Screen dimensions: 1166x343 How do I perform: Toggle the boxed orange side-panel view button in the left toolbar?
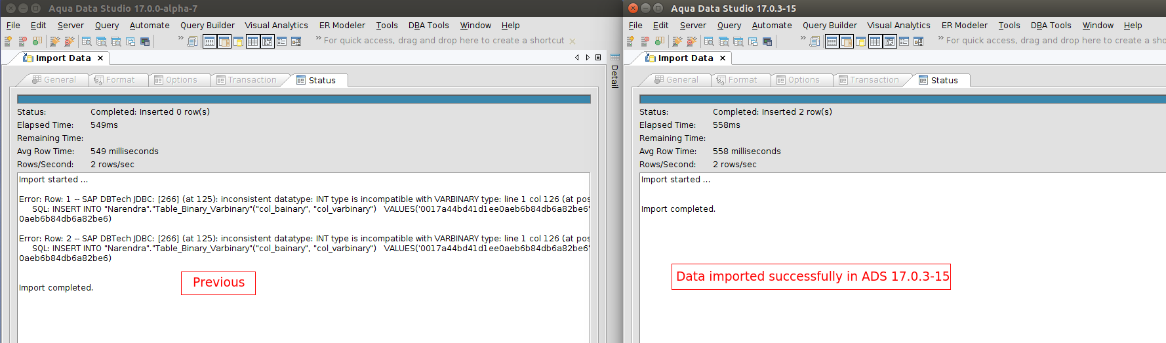point(224,41)
